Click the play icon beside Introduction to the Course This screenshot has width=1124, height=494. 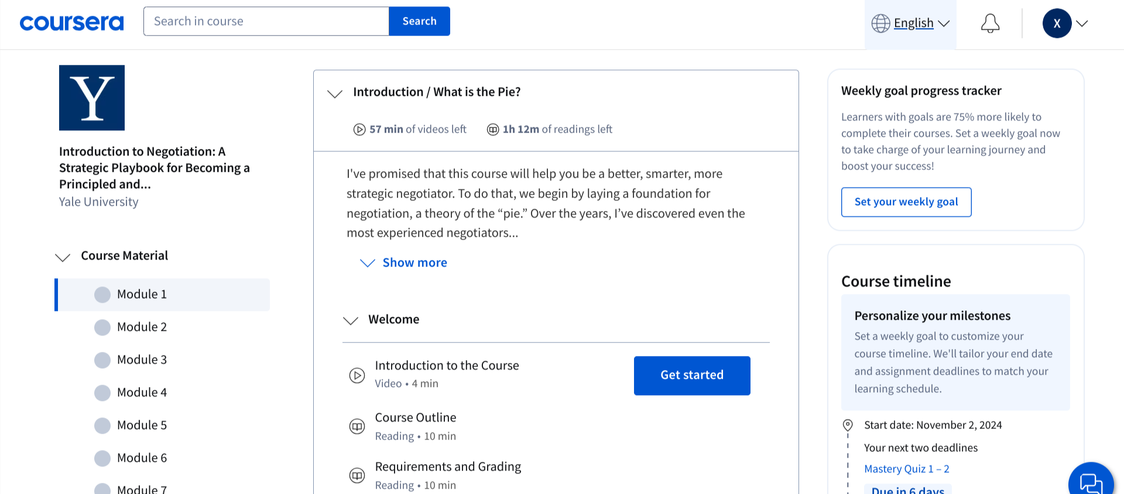pos(357,375)
